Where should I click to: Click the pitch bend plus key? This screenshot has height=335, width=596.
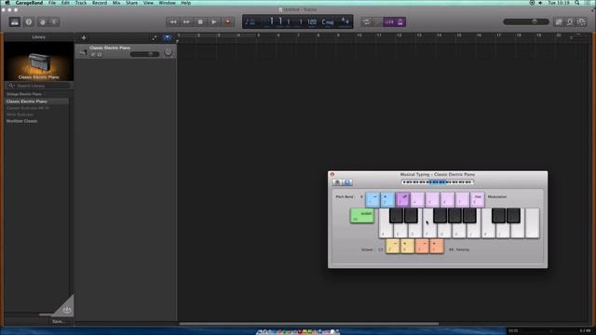pyautogui.click(x=387, y=199)
